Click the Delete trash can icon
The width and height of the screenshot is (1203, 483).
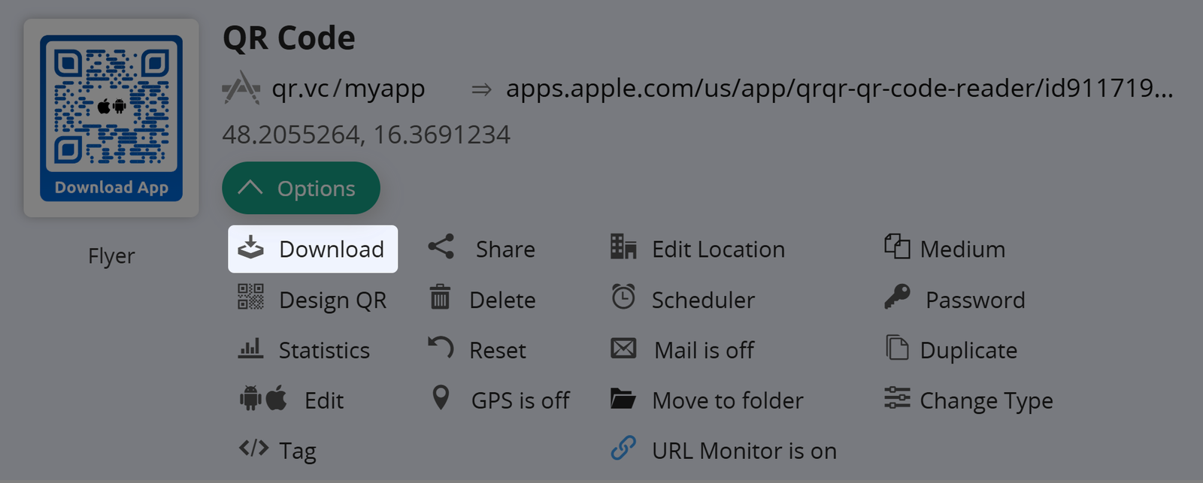(440, 297)
